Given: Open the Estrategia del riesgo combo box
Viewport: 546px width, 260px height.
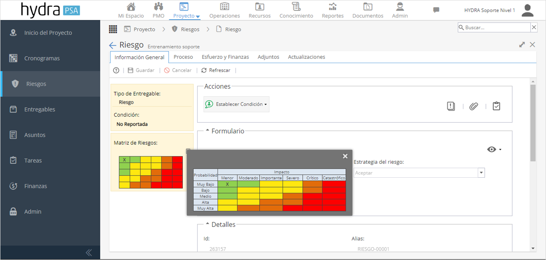Looking at the screenshot, I should (419, 173).
